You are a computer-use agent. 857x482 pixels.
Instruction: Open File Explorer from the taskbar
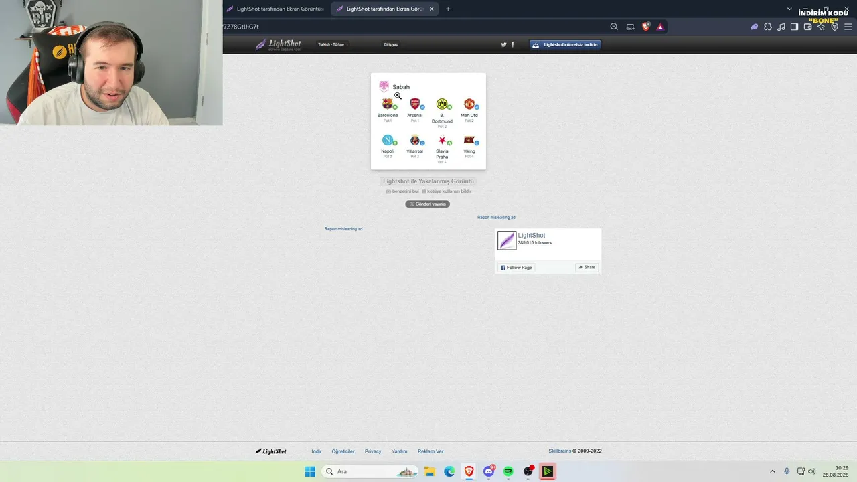(430, 471)
